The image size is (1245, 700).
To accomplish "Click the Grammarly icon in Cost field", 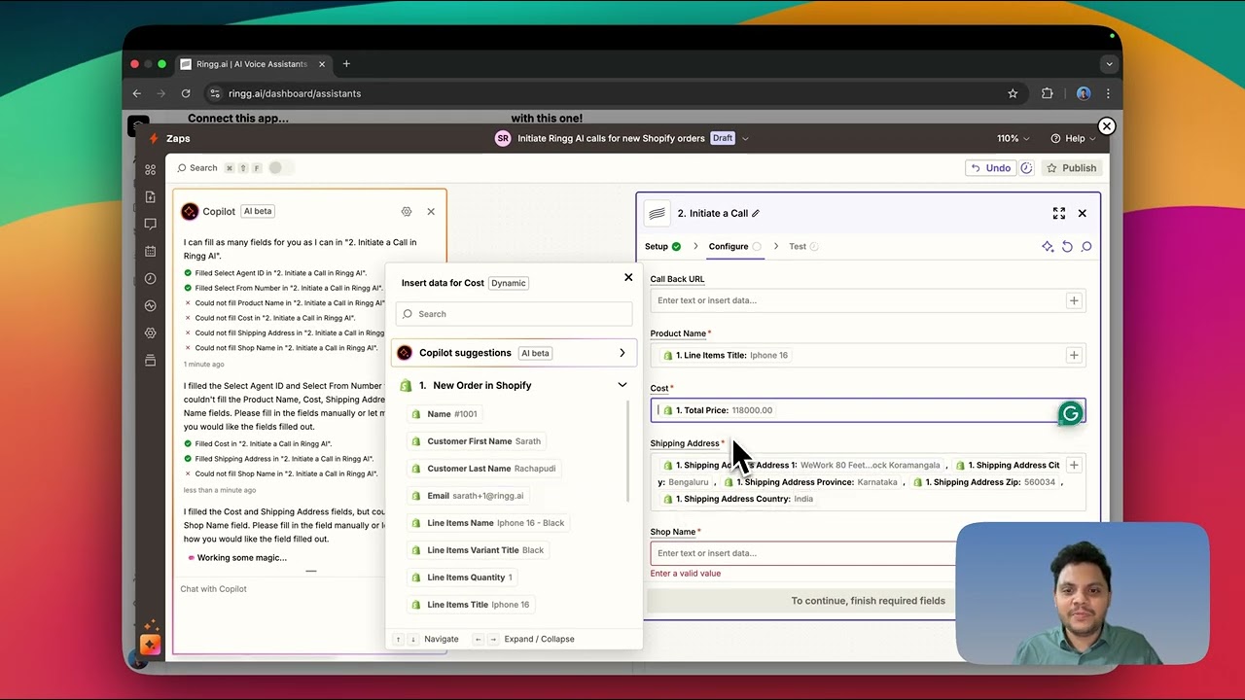I will [1071, 413].
